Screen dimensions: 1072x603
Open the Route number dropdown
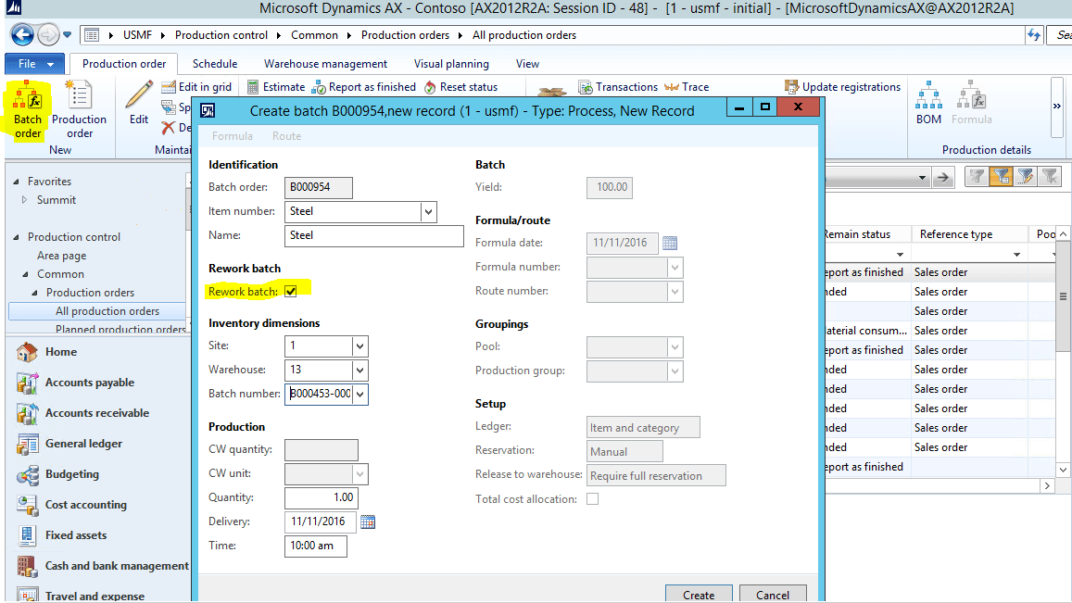675,291
